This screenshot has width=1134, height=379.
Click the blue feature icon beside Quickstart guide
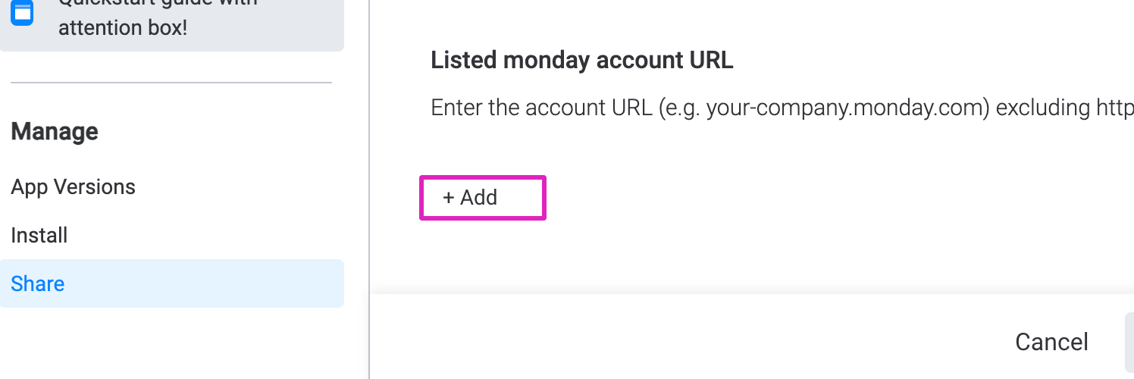click(x=23, y=11)
